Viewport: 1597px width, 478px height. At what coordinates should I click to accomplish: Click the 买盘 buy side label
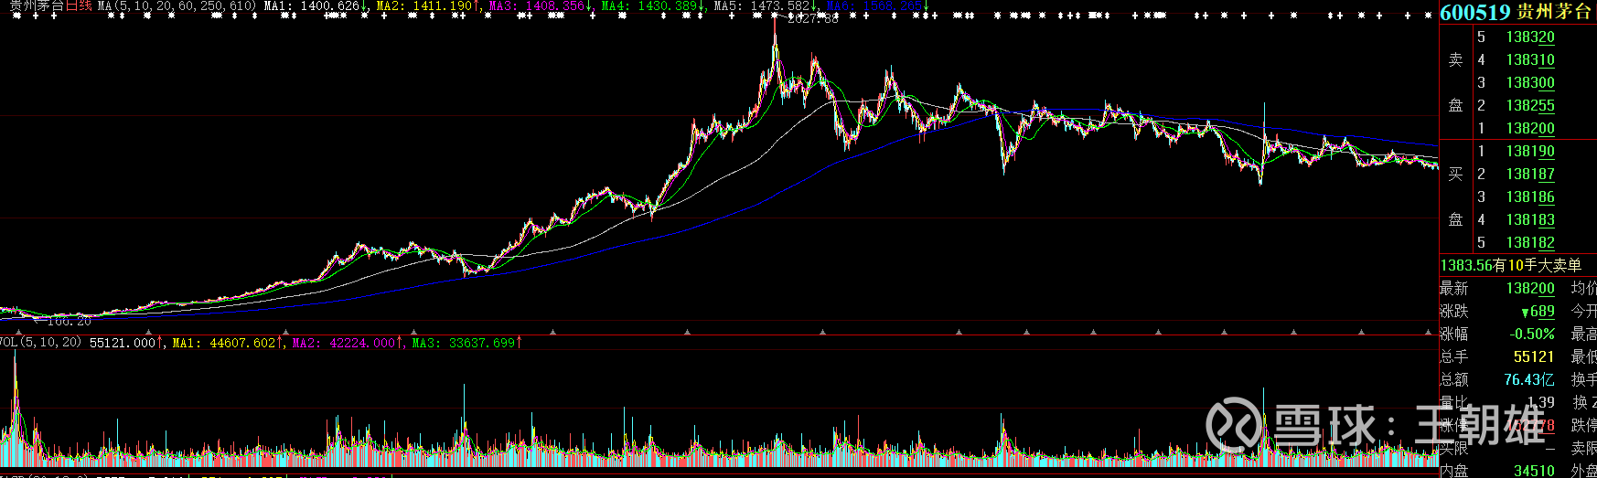pos(1456,197)
